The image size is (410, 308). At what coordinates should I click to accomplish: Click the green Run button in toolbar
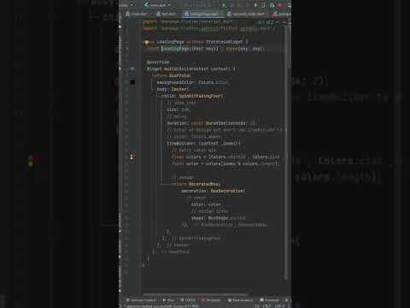224,5
